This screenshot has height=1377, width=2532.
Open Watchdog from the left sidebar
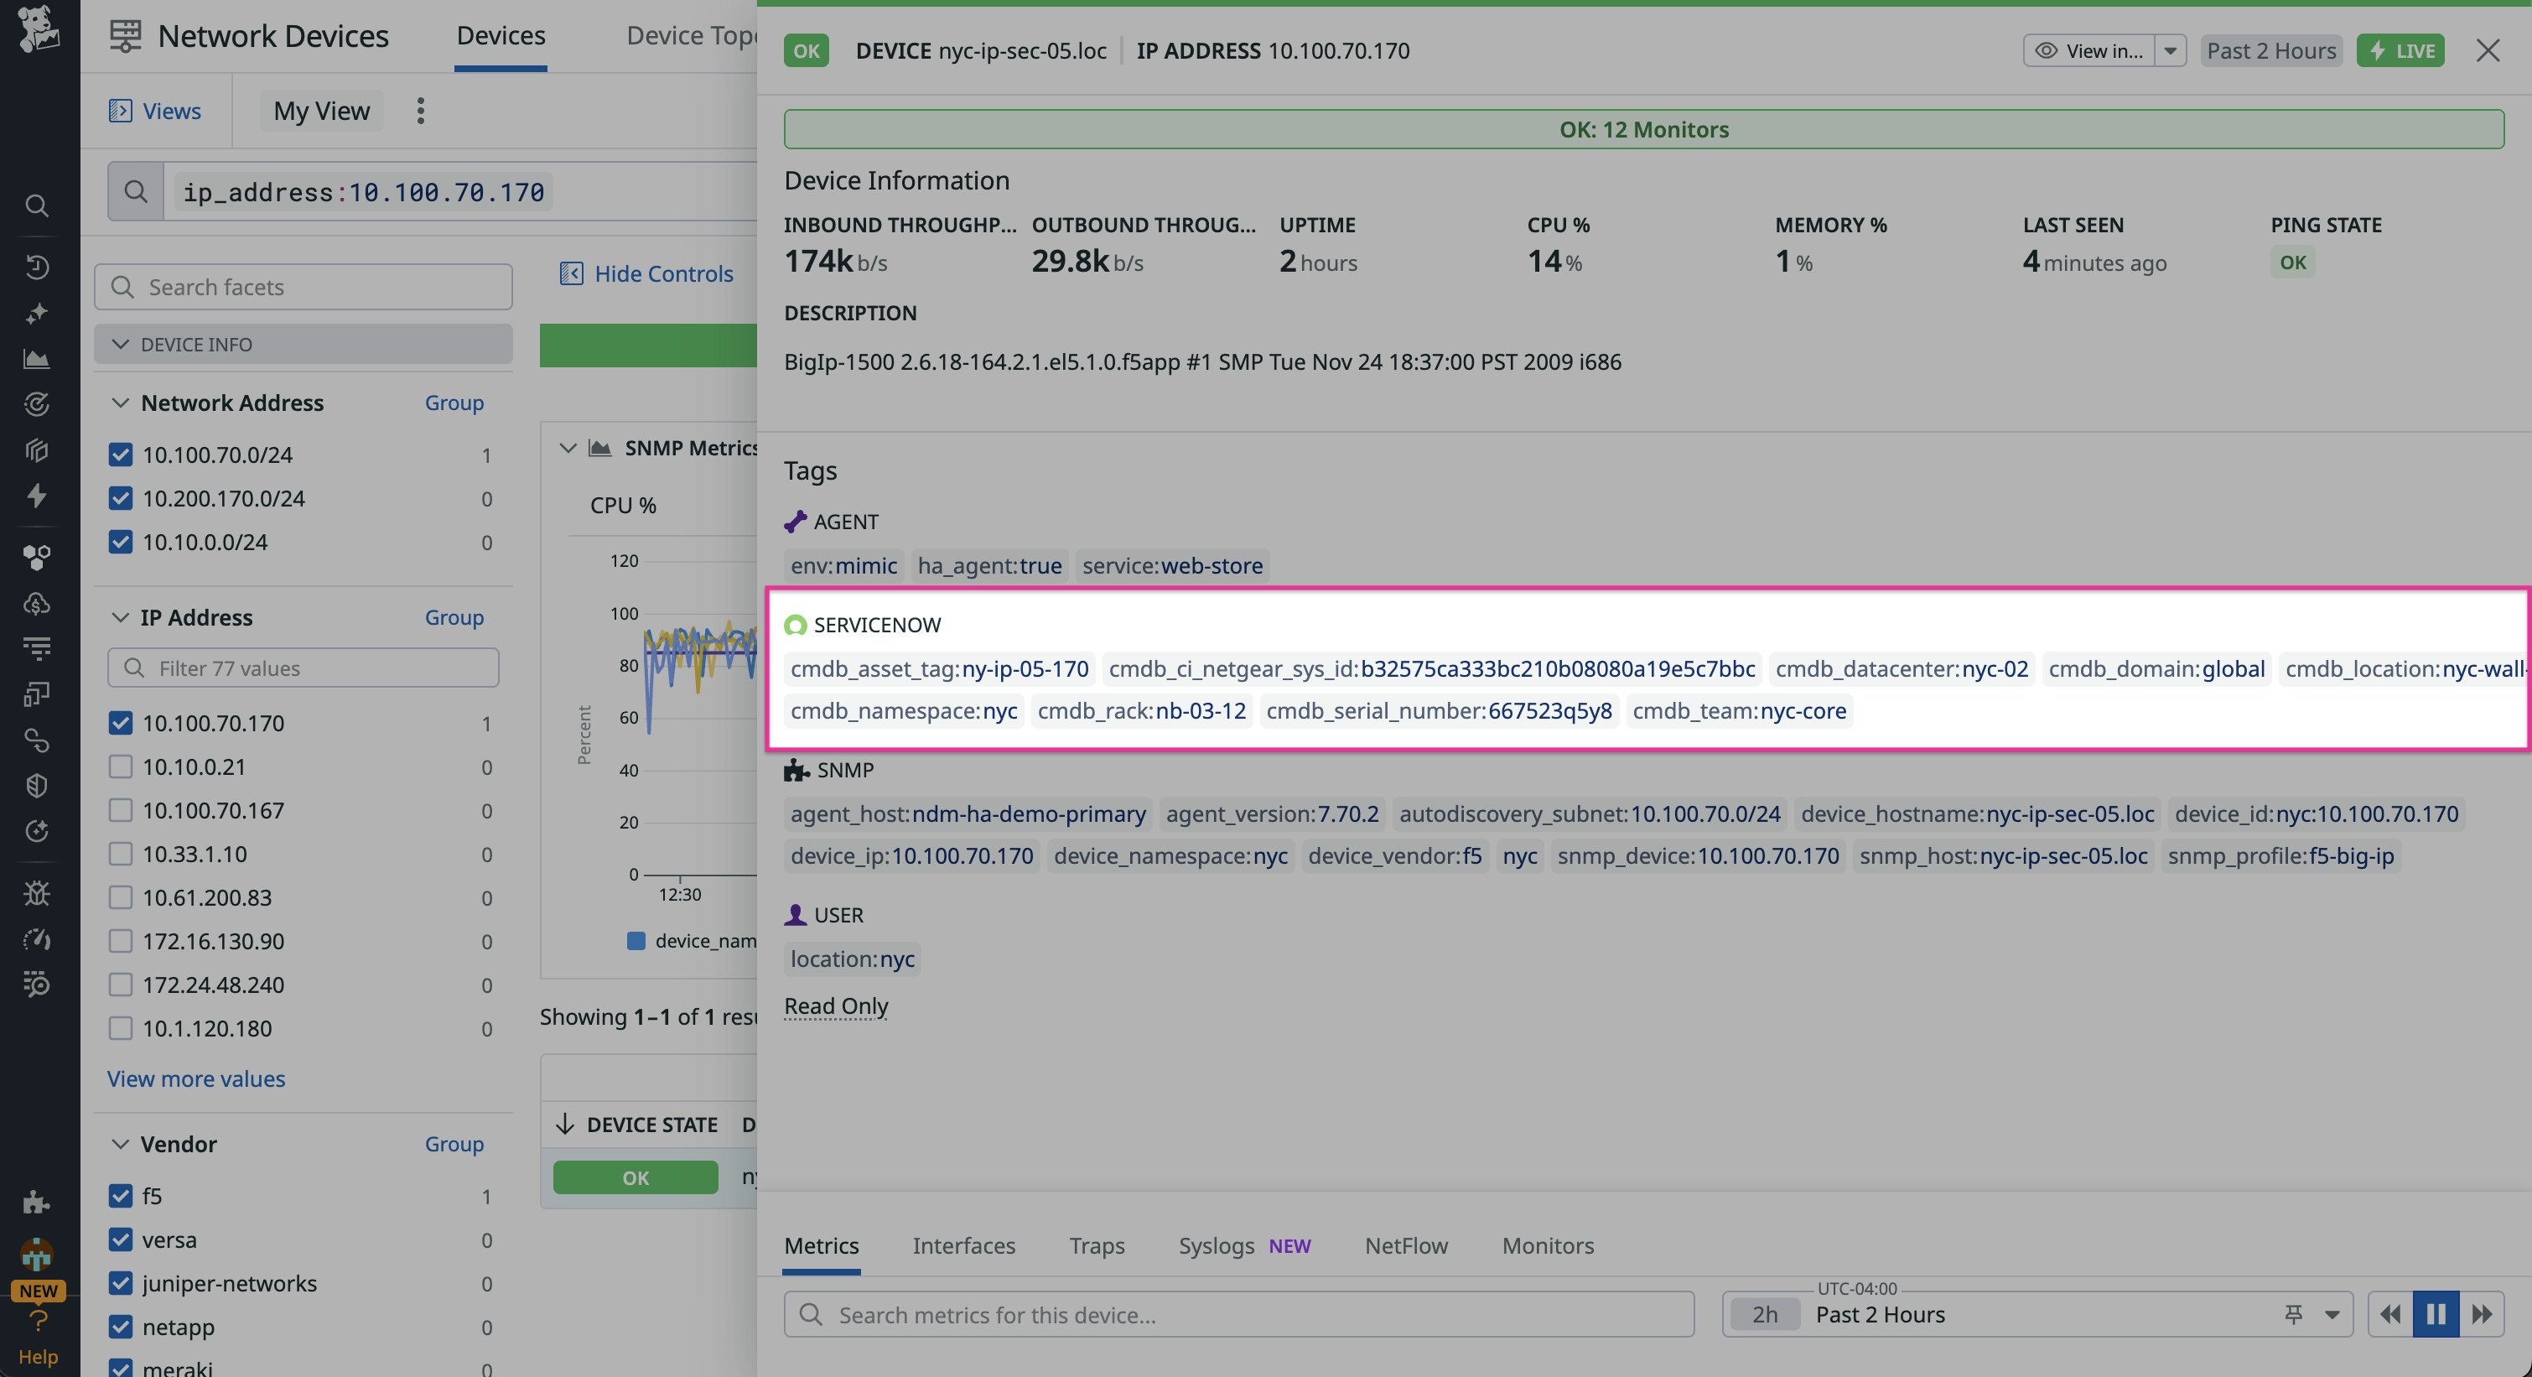pos(36,404)
